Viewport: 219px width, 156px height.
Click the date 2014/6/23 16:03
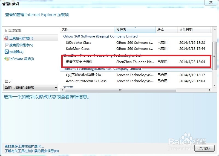click(192, 81)
